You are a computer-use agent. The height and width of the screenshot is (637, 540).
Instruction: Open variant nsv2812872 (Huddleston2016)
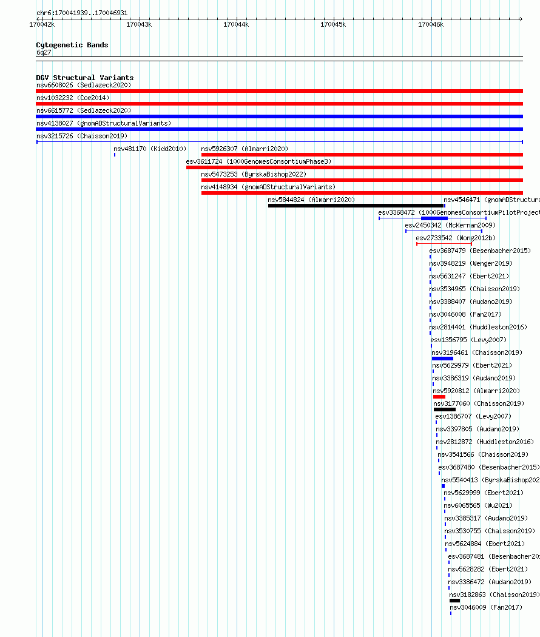485,442
